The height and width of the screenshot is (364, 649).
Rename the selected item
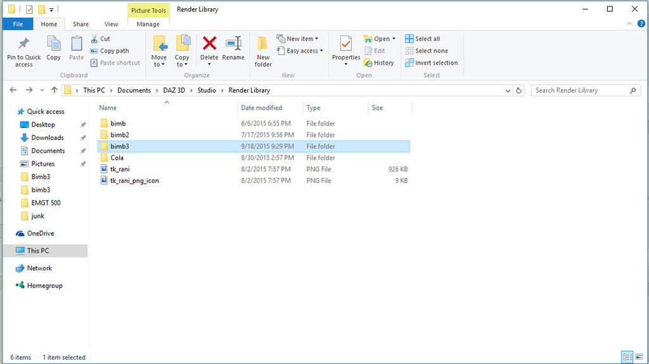[x=233, y=49]
